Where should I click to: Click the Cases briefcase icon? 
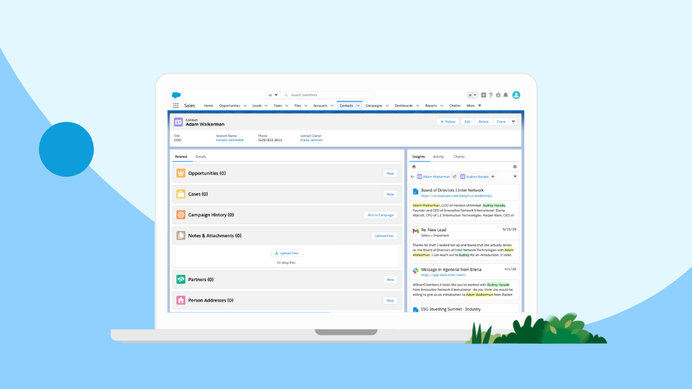[x=180, y=194]
